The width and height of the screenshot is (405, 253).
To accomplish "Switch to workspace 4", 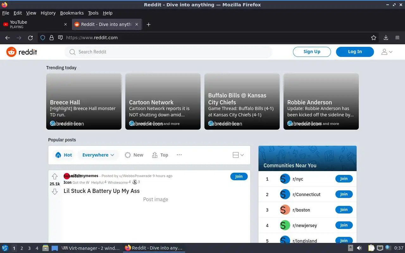I will (37, 248).
